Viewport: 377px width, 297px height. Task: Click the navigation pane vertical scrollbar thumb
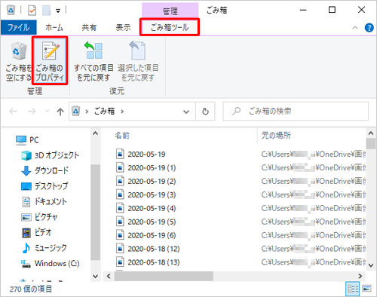[95, 213]
